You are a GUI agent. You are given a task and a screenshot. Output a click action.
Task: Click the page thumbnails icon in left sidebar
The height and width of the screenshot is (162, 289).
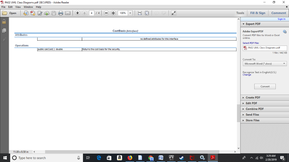tap(3, 30)
